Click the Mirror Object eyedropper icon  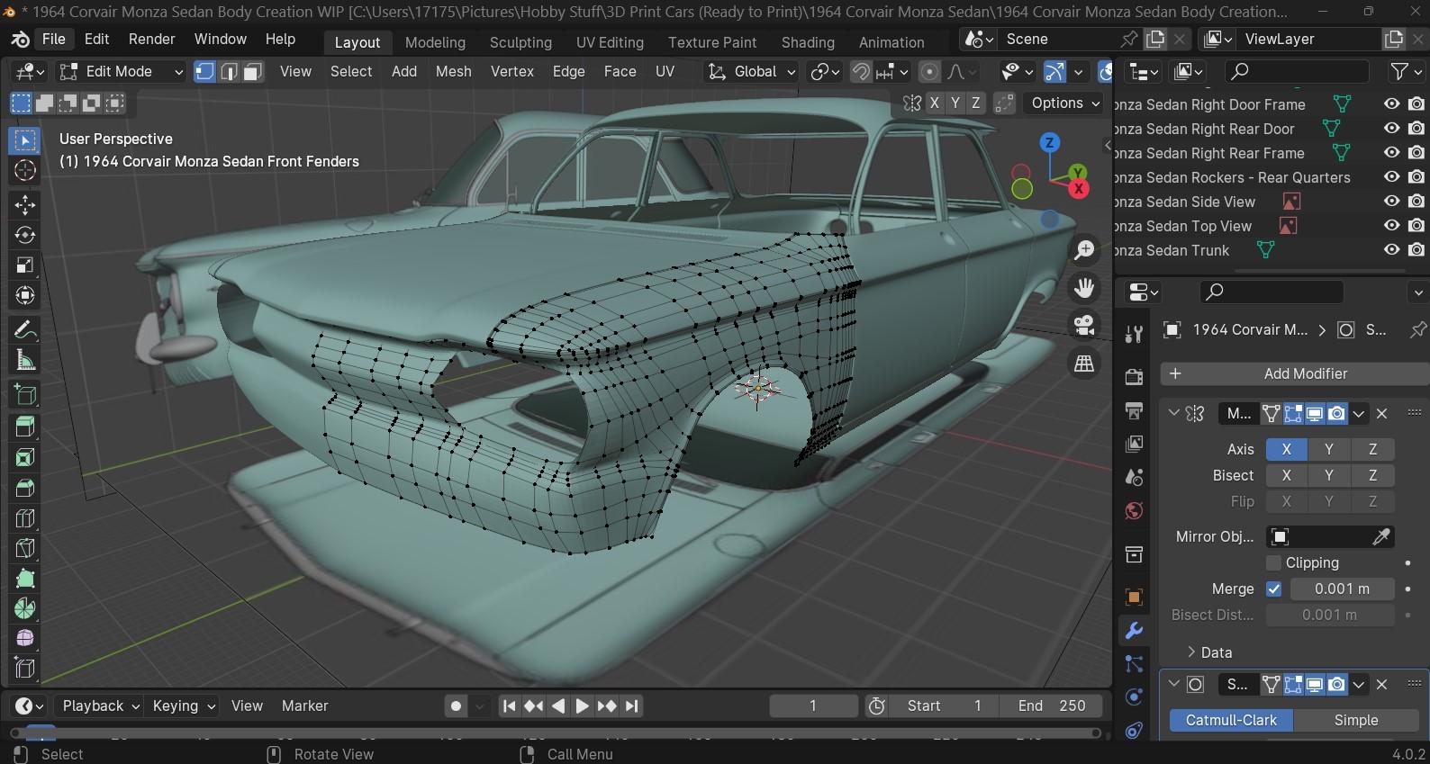pos(1380,537)
